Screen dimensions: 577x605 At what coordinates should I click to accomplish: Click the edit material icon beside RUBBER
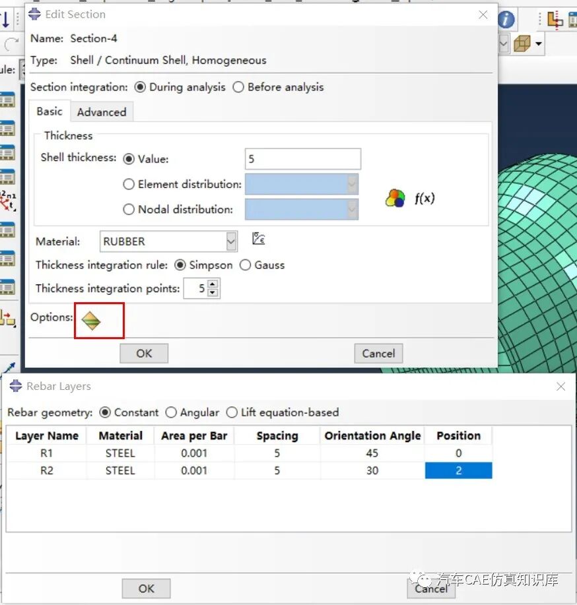(x=258, y=238)
